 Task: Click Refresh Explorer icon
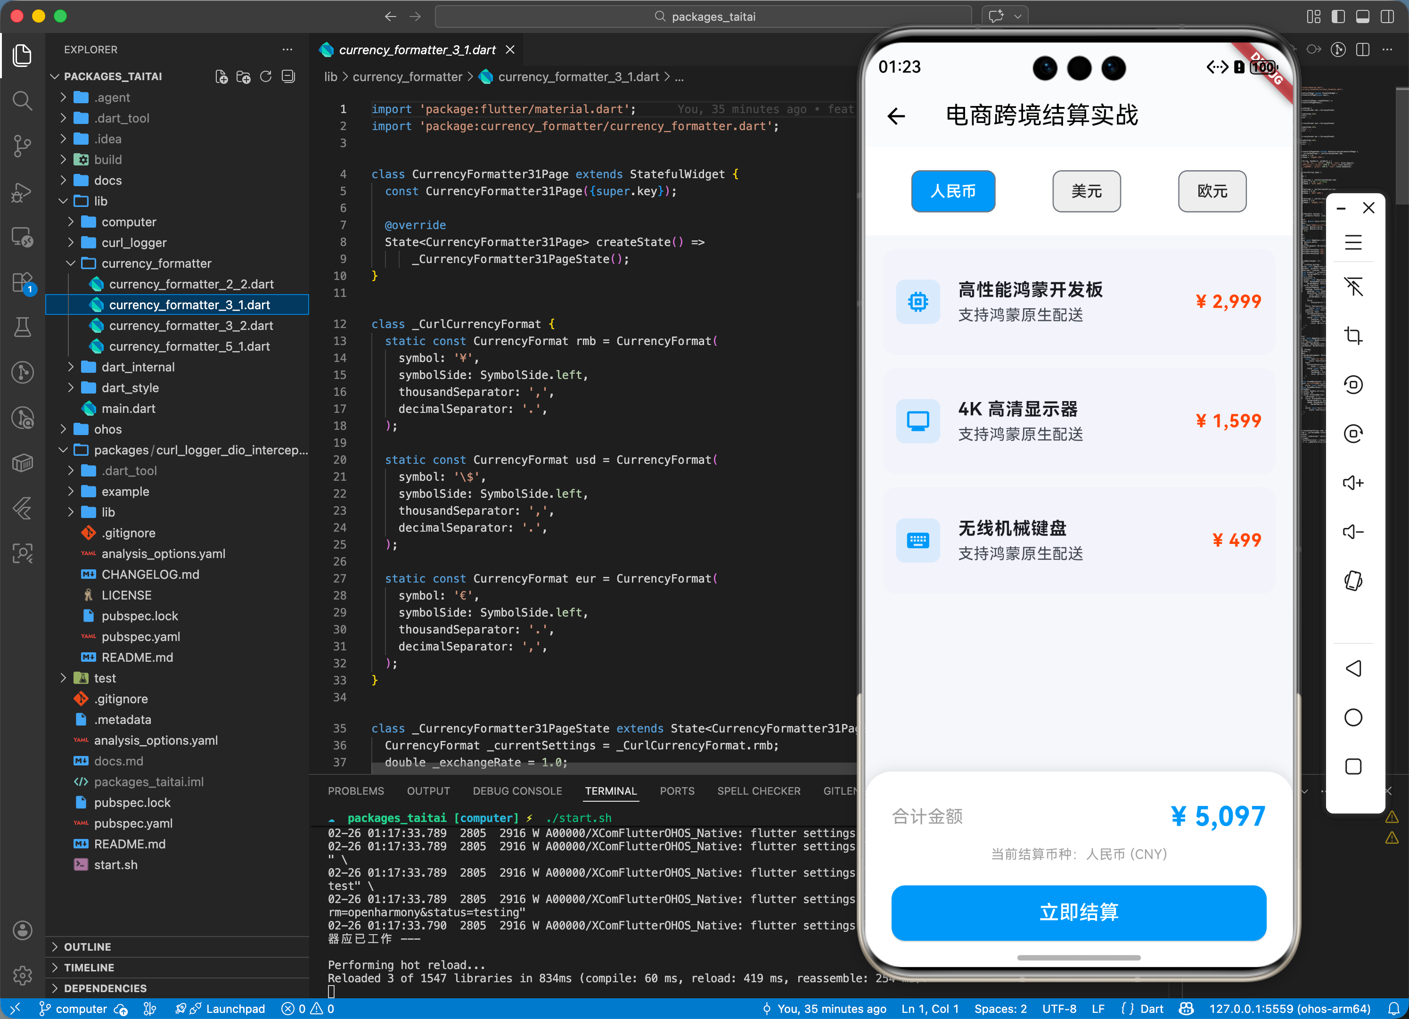click(x=266, y=76)
